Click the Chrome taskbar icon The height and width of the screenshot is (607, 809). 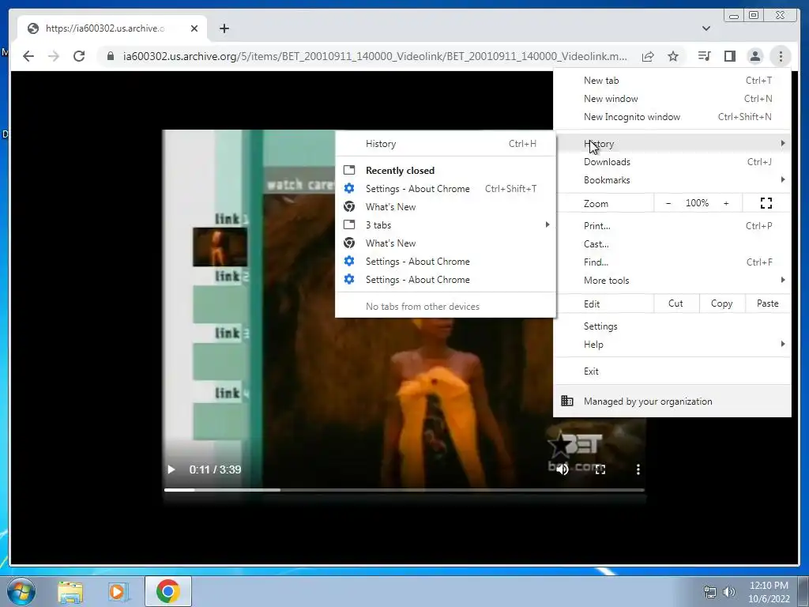(167, 591)
